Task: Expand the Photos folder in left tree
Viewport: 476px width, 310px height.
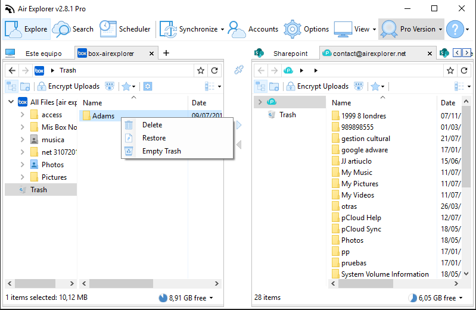Action: [22, 164]
